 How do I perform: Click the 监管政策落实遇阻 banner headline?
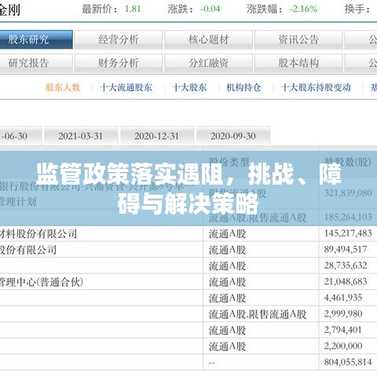(188, 188)
